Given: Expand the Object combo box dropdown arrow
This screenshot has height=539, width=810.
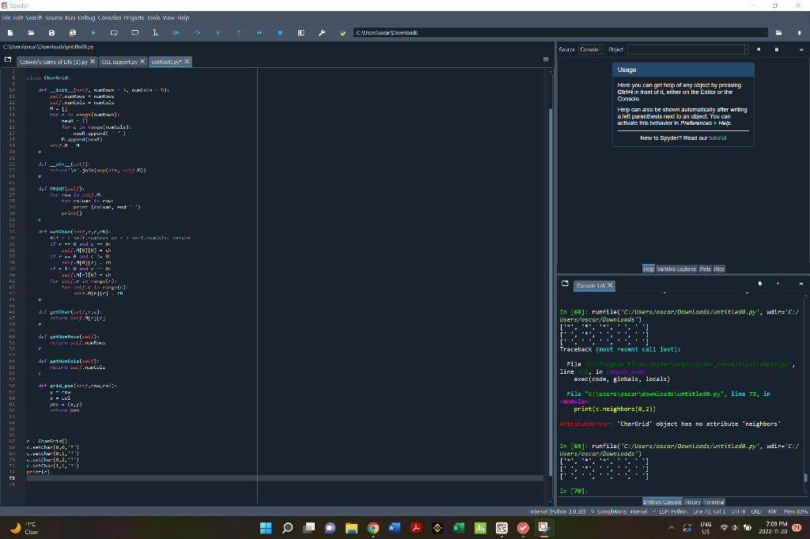Looking at the screenshot, I should click(x=747, y=50).
